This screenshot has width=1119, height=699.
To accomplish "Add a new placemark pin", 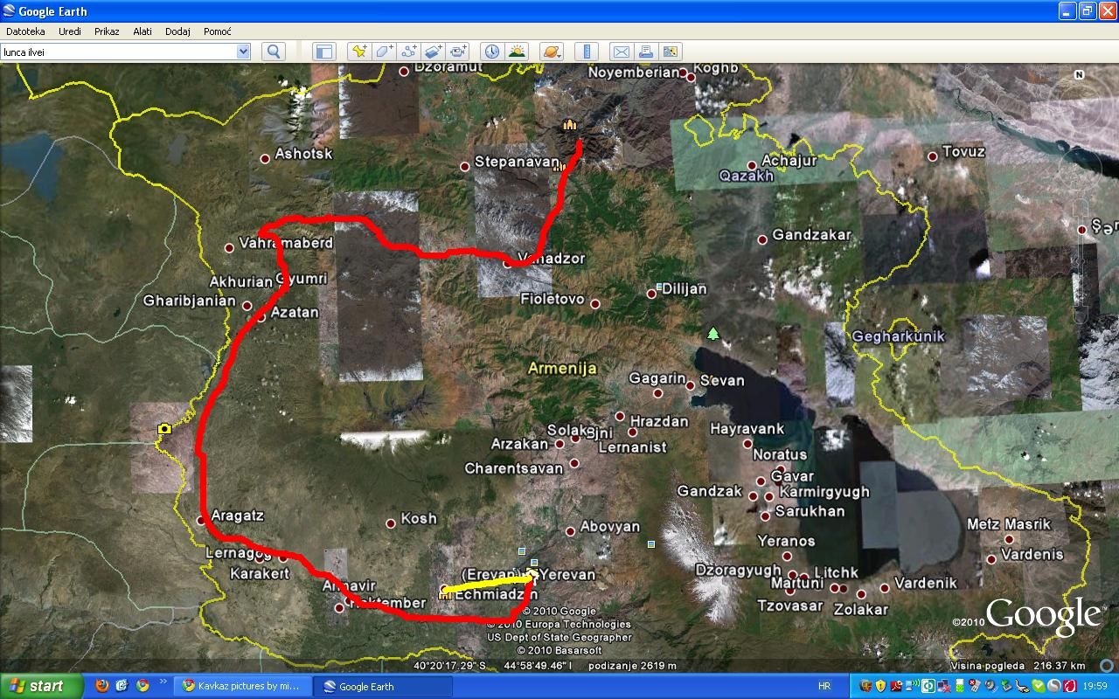I will 358,52.
